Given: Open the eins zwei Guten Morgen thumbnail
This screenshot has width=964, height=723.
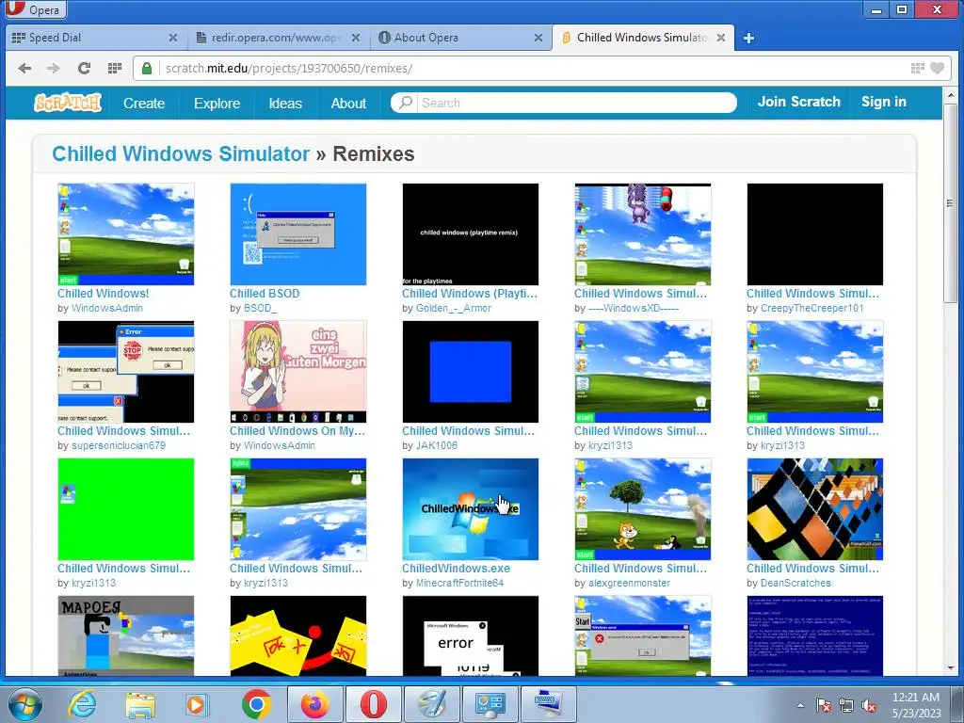Looking at the screenshot, I should point(298,371).
